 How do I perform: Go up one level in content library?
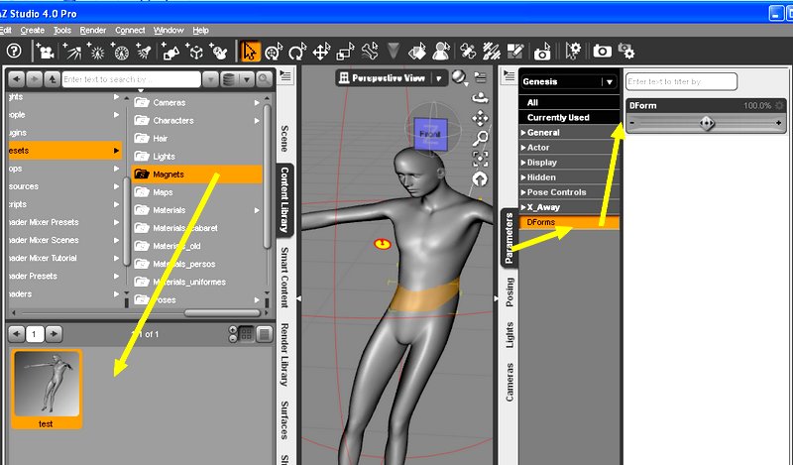tap(53, 79)
